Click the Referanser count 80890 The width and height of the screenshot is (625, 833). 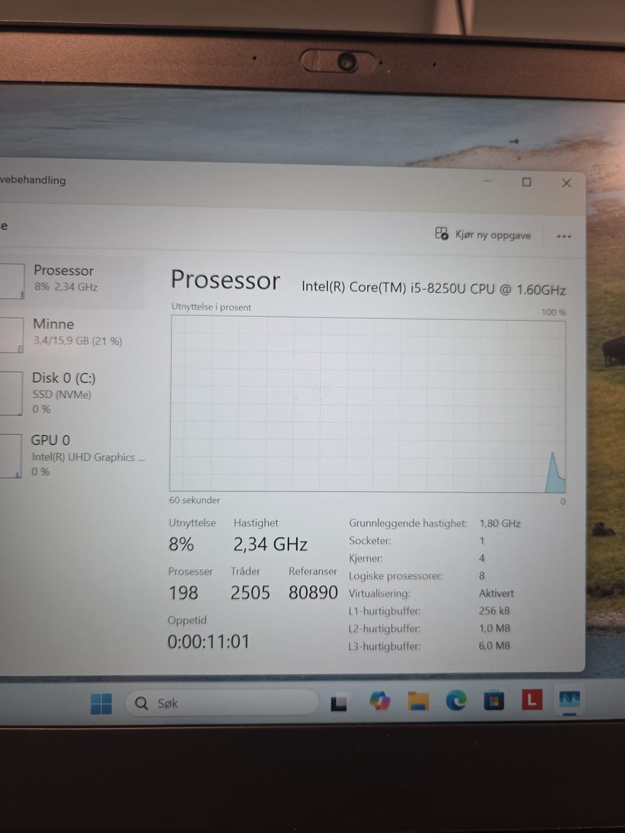click(x=313, y=592)
